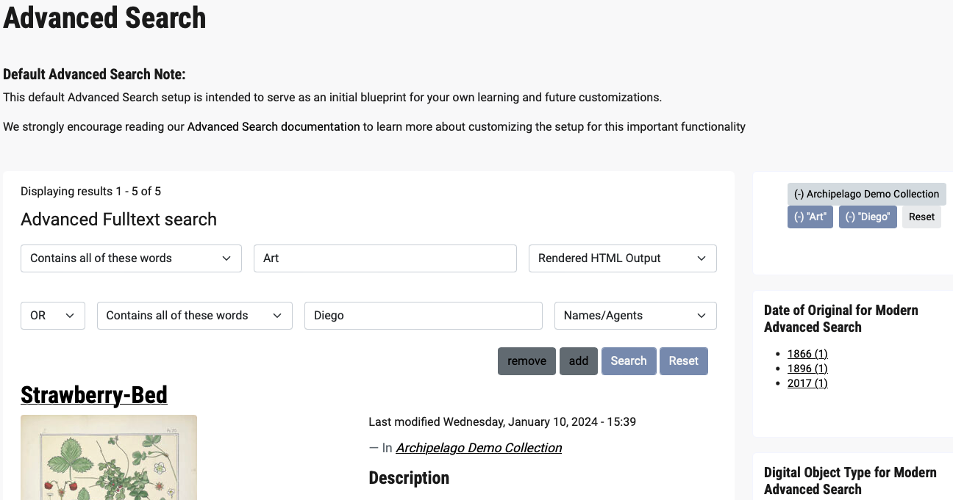953x500 pixels.
Task: Open the first 'Contains all of these words' dropdown
Action: 131,258
